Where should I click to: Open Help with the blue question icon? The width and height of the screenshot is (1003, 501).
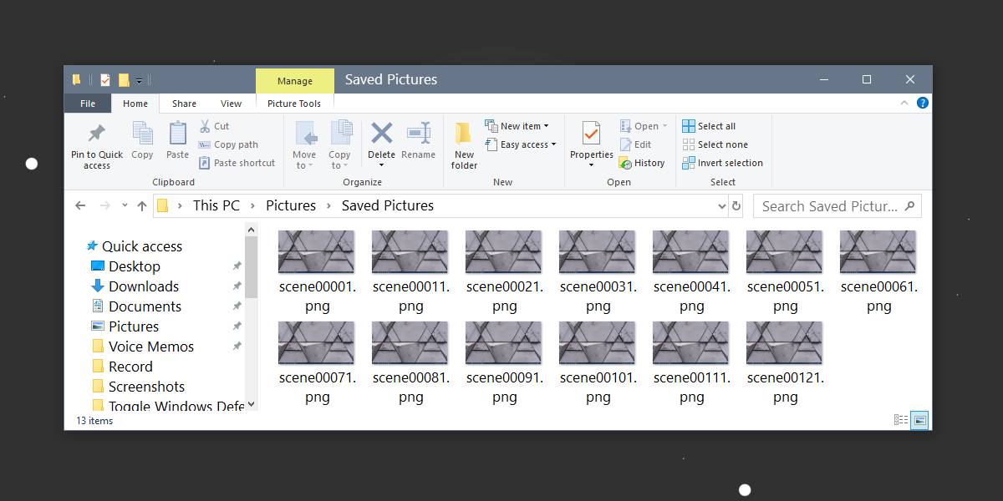tap(923, 104)
